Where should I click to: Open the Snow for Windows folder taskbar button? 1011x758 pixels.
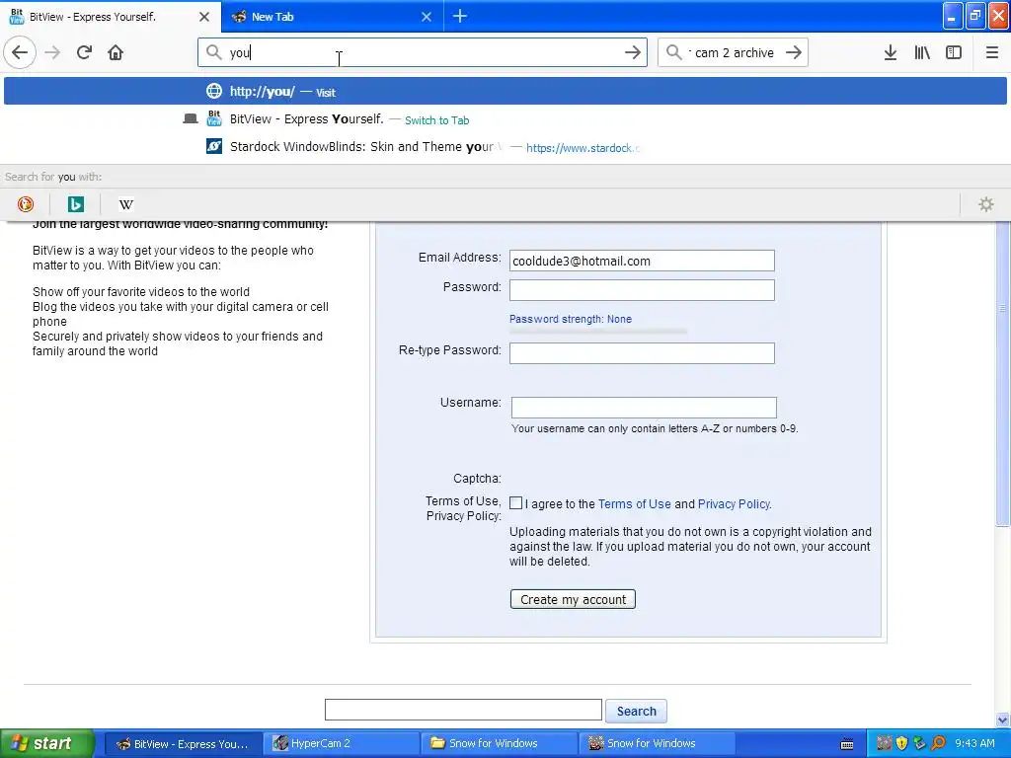coord(500,743)
